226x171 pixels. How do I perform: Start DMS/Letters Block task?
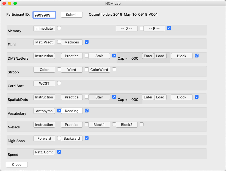pos(182,56)
